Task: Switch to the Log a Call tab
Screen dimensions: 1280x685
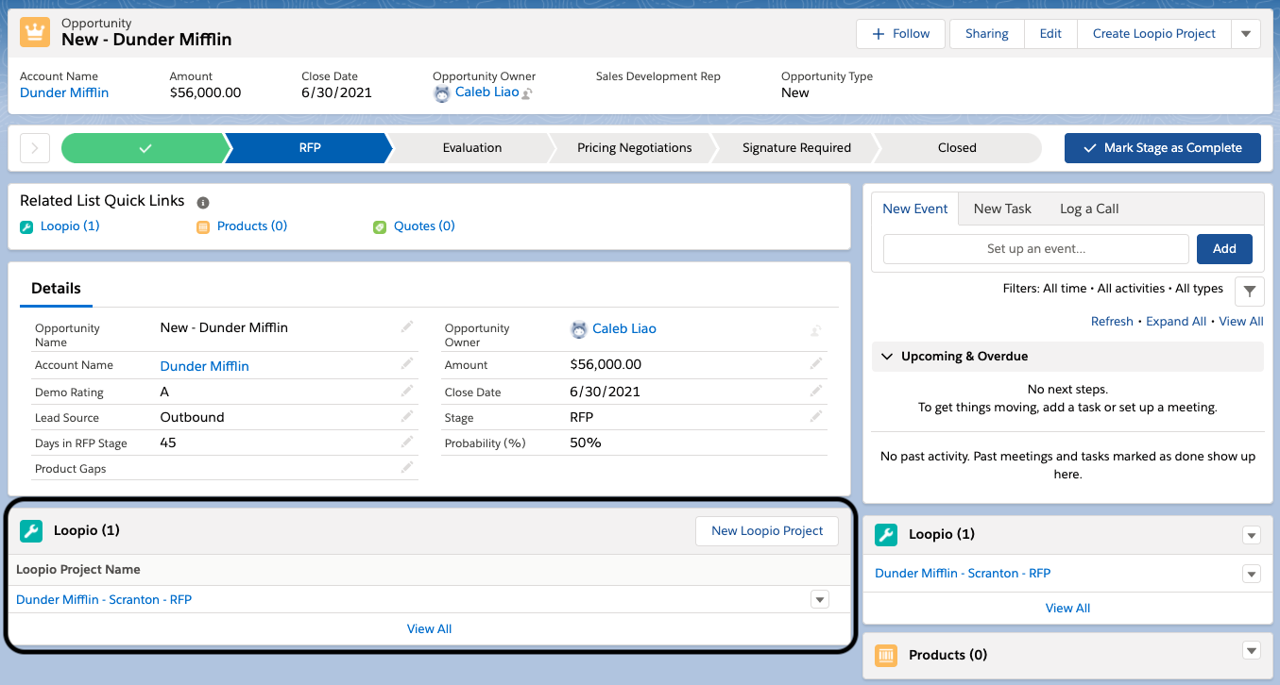Action: pos(1091,209)
